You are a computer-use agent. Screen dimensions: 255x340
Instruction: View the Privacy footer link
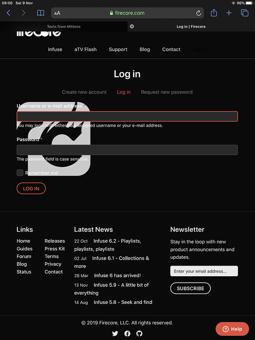(53, 264)
